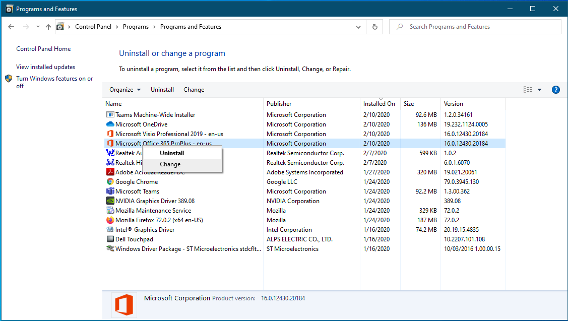Click the Microsoft Visio Professional 2019 icon

110,134
